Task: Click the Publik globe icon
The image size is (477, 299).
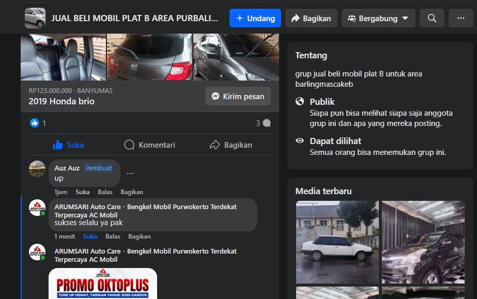Action: (x=300, y=101)
